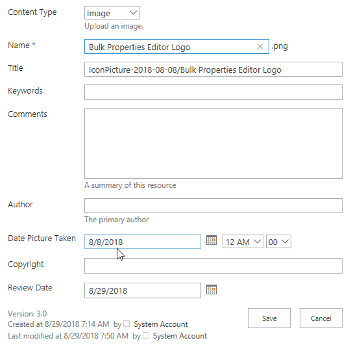
Task: Click into the Author field
Action: [213, 205]
